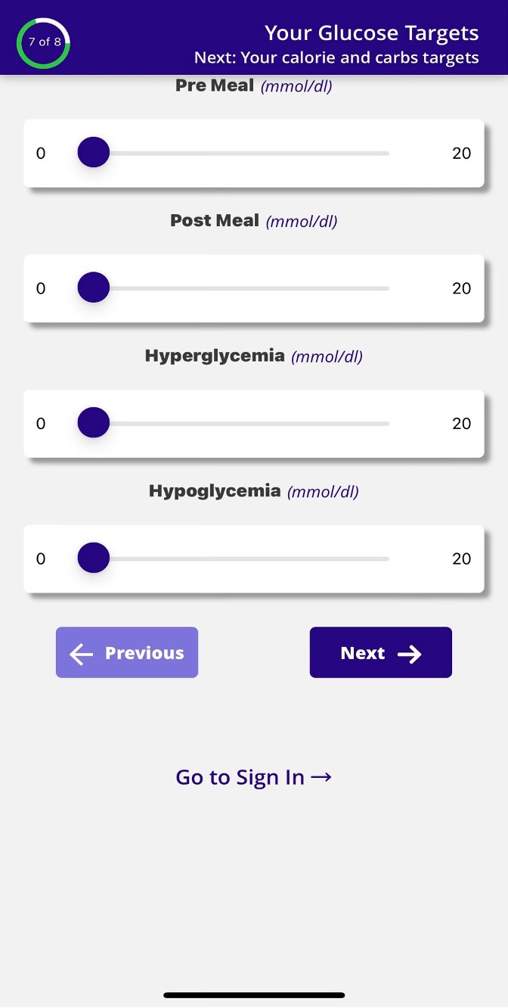Click the Pre Meal maximum value 20
Screen dimensions: 508x1008
461,154
